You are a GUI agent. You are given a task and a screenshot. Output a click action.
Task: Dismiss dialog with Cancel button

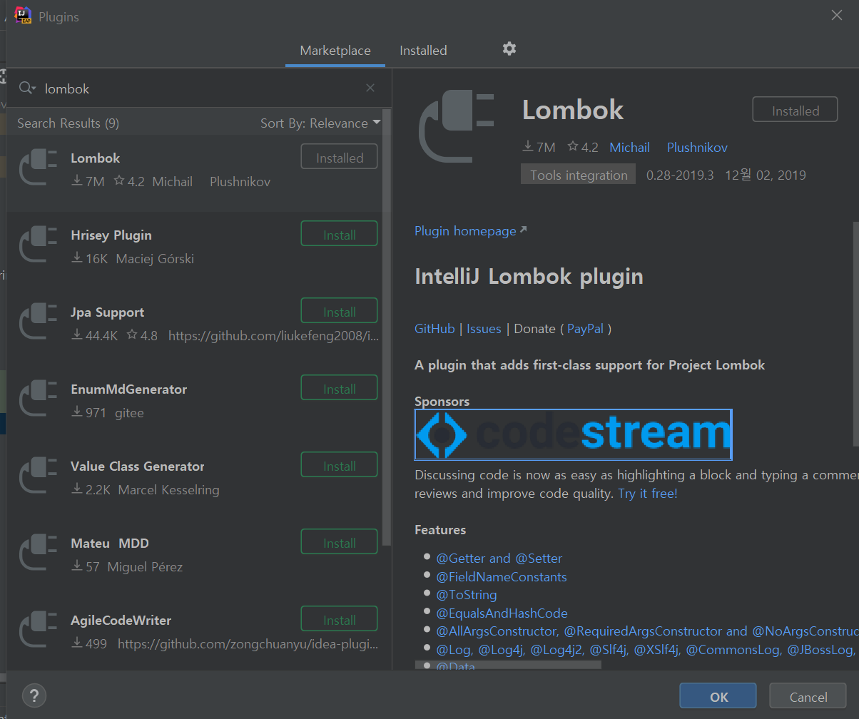click(808, 697)
